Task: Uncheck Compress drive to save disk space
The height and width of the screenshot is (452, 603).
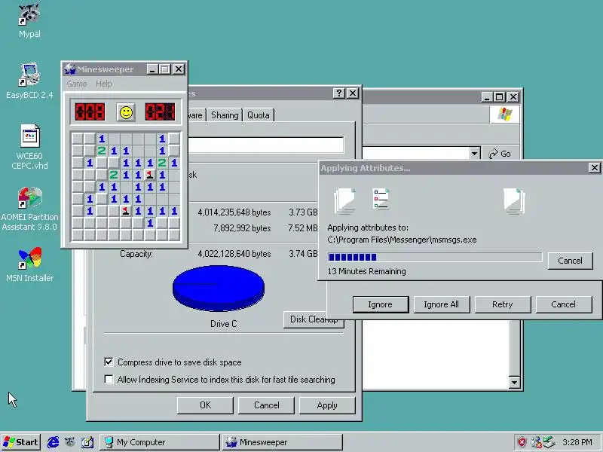Action: (x=109, y=362)
